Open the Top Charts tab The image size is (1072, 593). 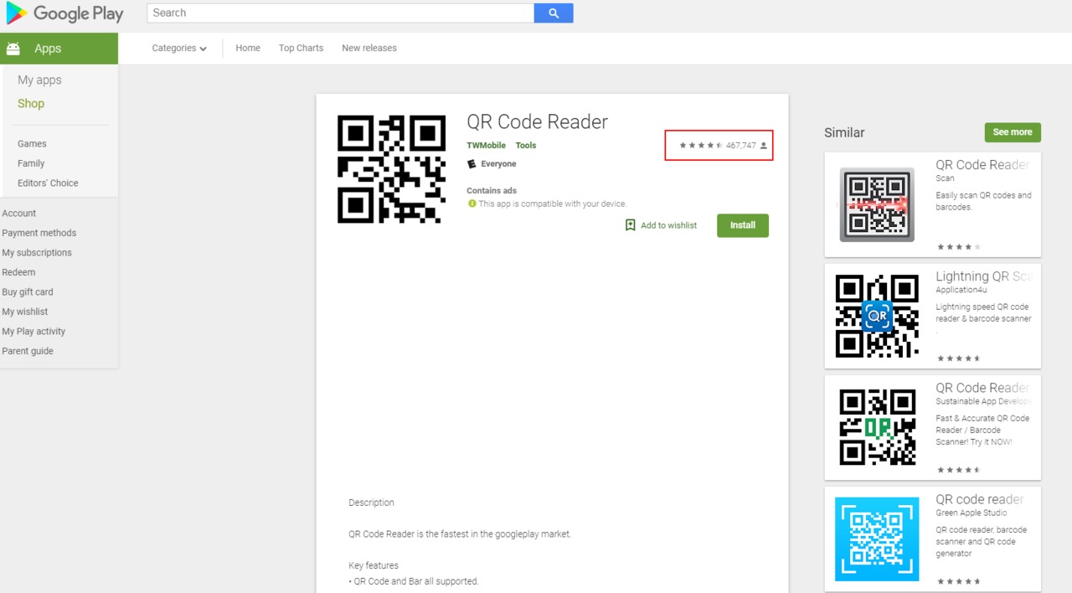coord(301,49)
